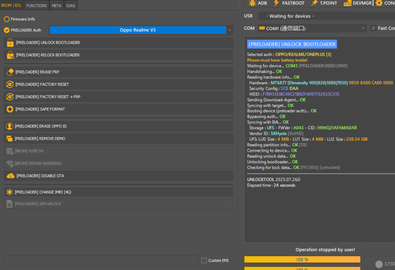Click the Erase FRP eraser icon
Viewport: 395px width, 270px height.
10,72
